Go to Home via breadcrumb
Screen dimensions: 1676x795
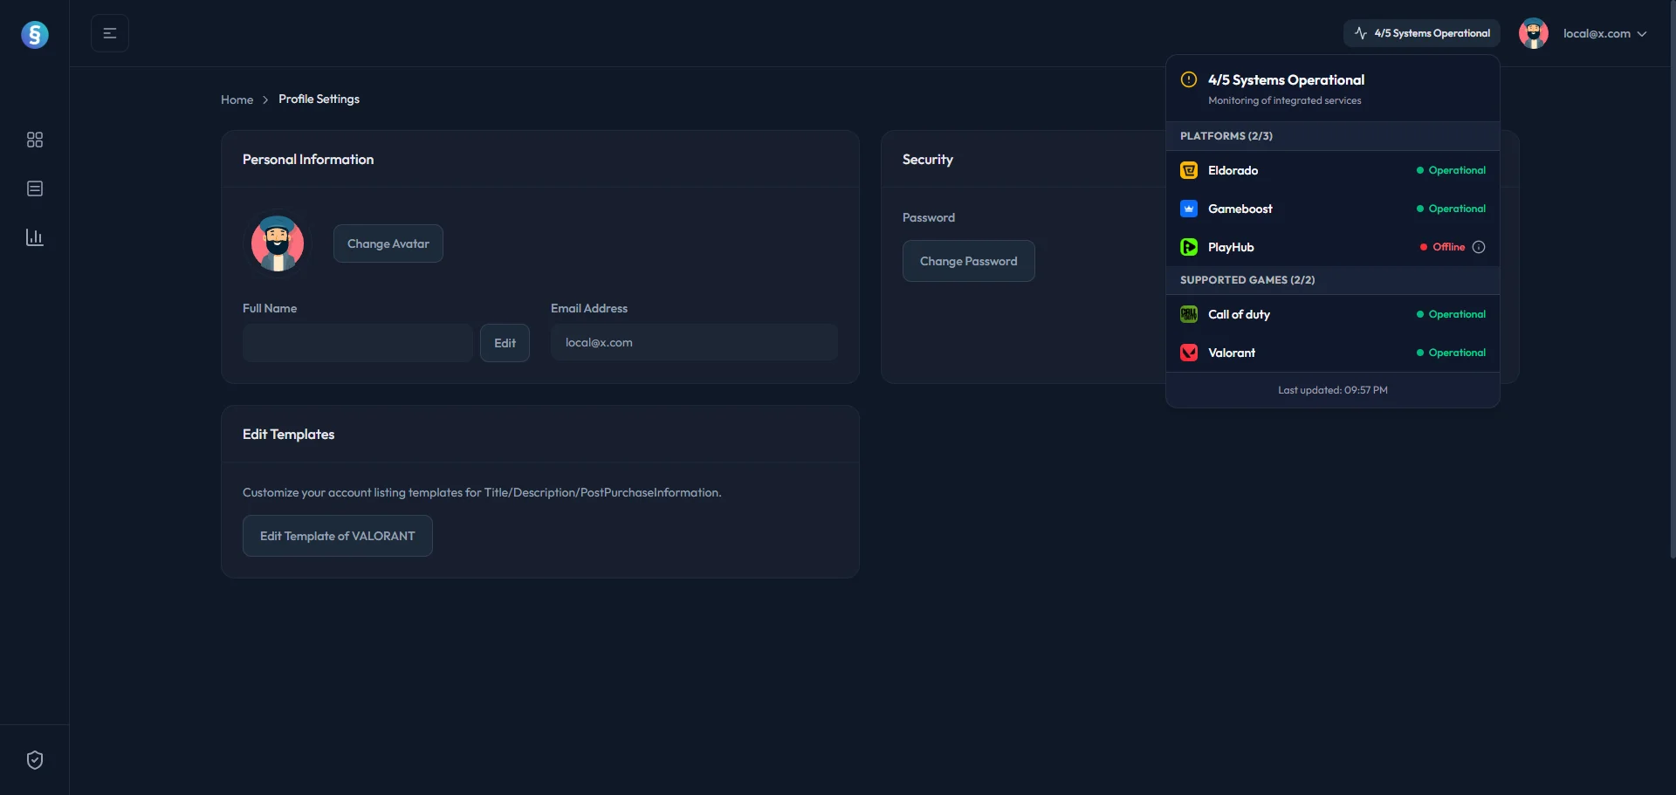(237, 99)
